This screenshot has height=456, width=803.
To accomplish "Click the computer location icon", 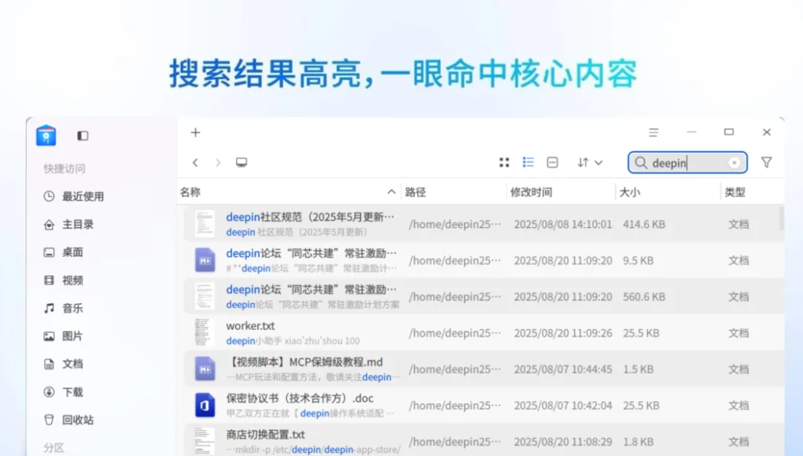I will click(242, 162).
